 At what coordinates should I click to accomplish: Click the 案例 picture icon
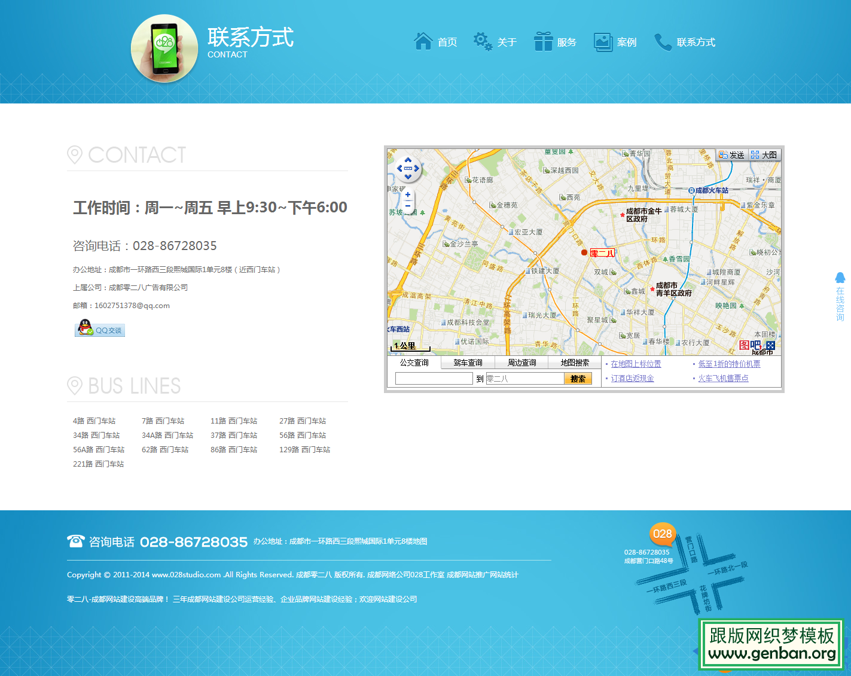click(x=602, y=41)
